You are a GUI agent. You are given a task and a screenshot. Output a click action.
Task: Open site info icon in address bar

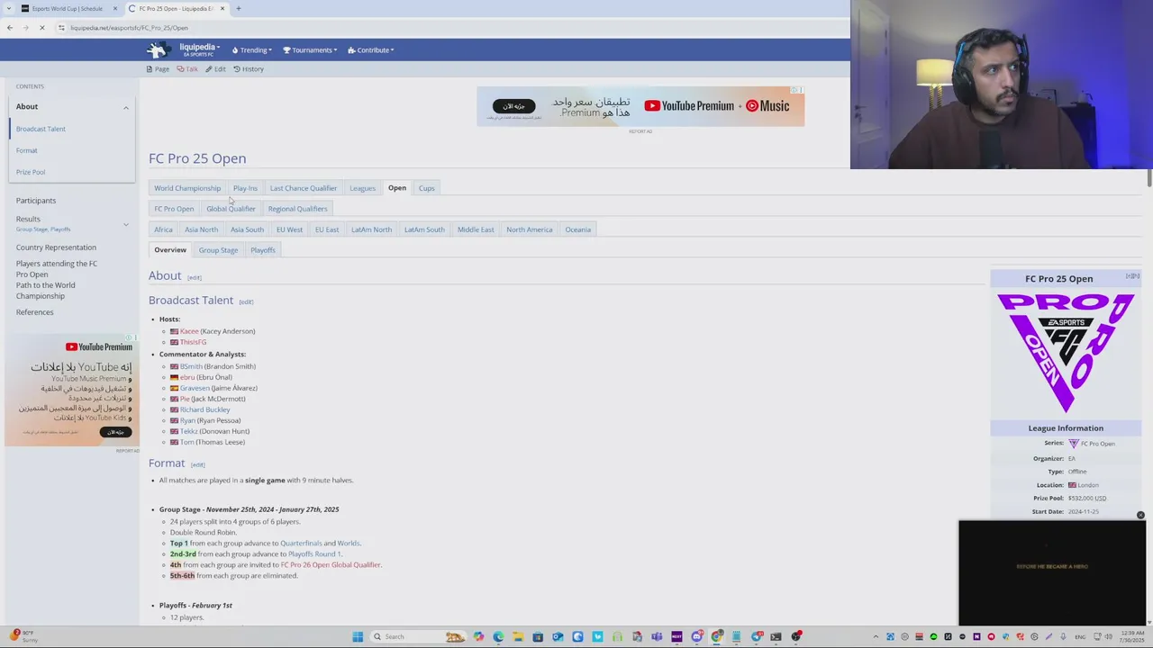pos(61,28)
